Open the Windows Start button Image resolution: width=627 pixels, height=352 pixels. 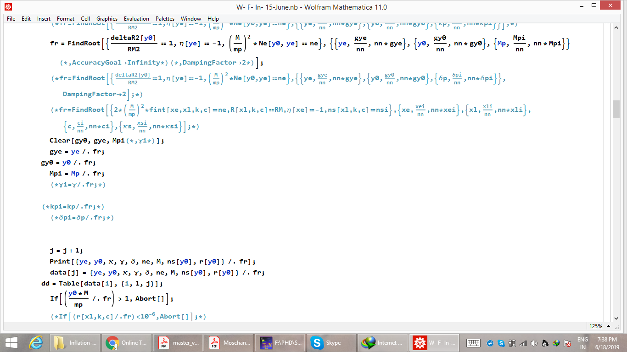point(11,342)
